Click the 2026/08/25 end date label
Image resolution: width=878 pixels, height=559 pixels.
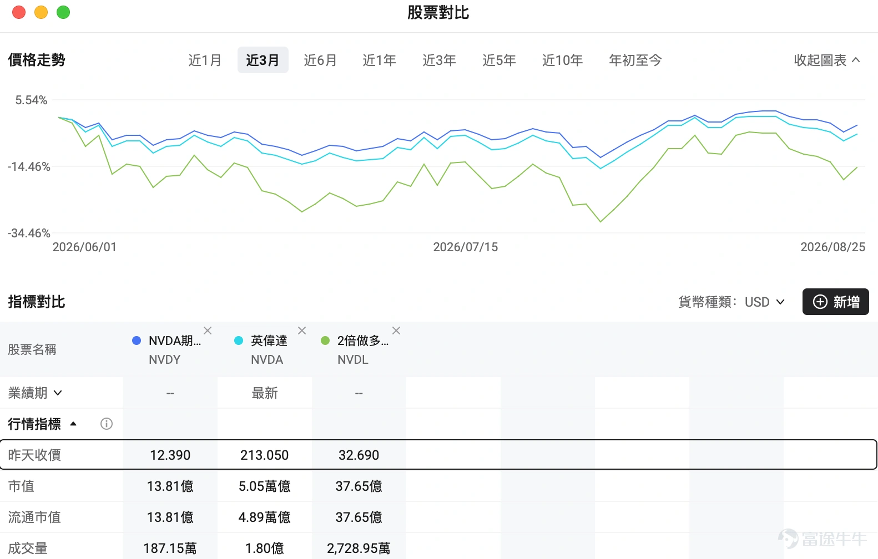[833, 247]
